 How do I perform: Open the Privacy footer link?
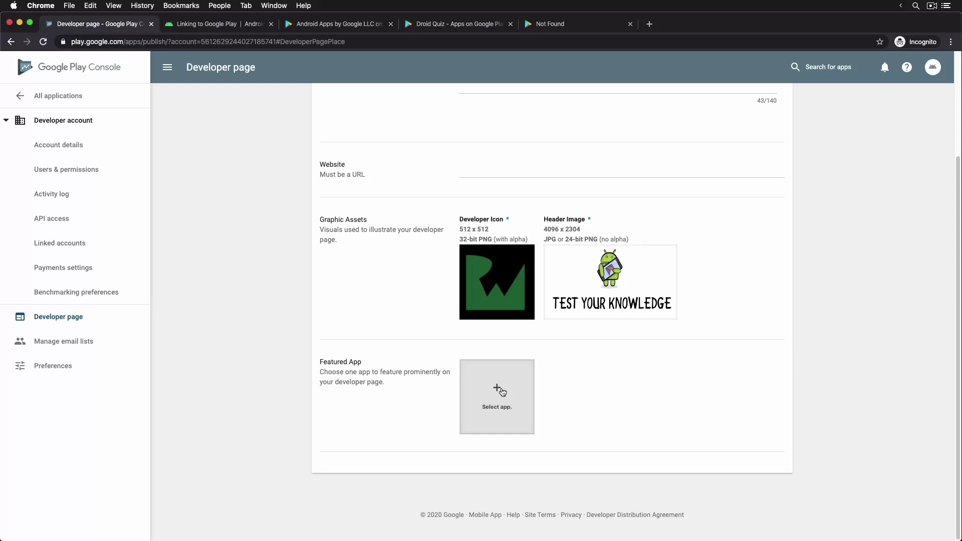(571, 515)
